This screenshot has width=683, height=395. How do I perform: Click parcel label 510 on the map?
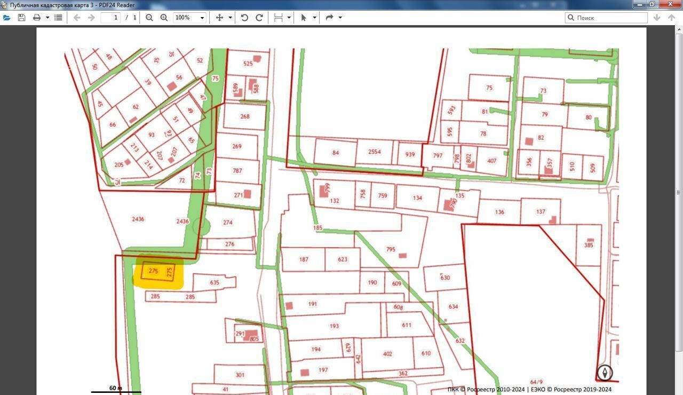pos(573,168)
